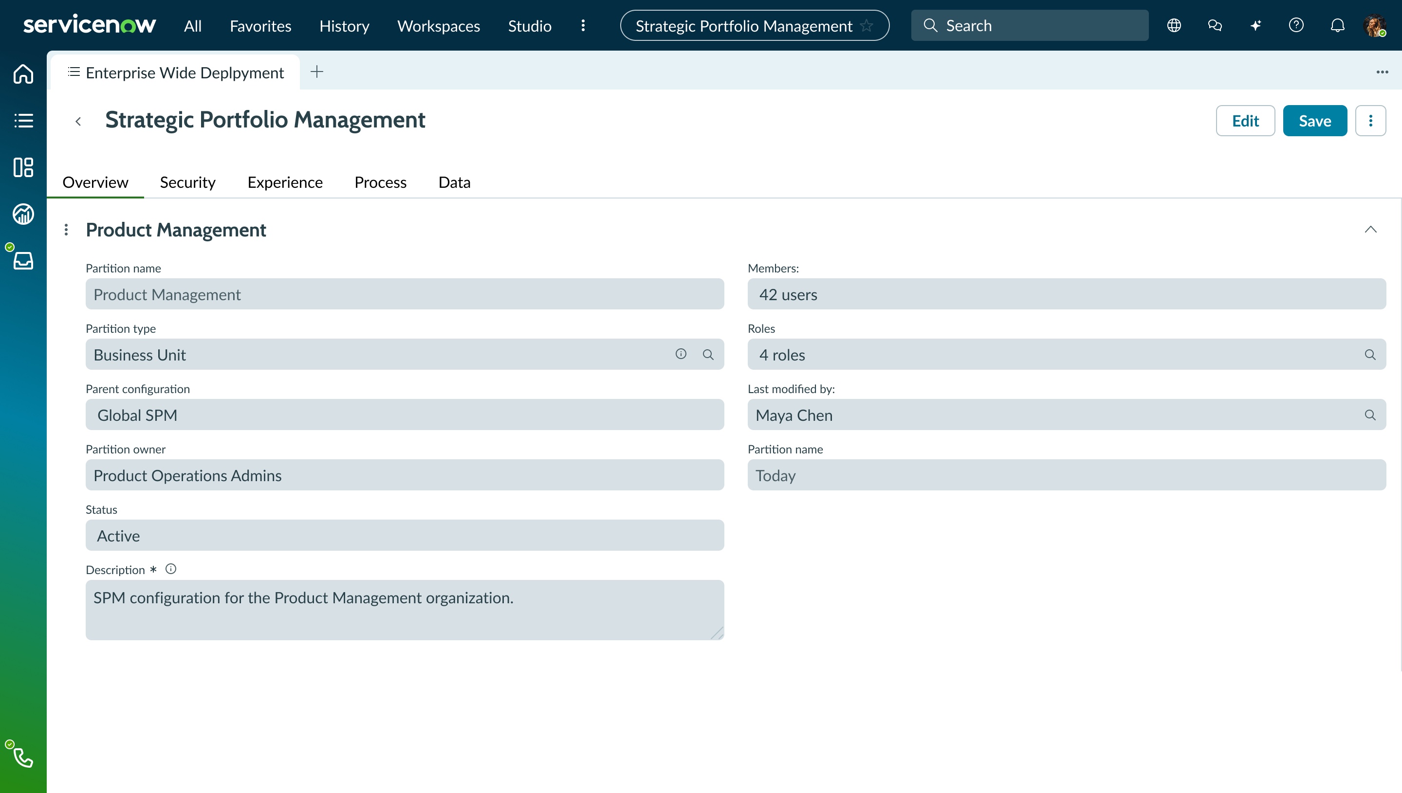Switch to the Experience tab
This screenshot has width=1402, height=793.
click(x=285, y=182)
